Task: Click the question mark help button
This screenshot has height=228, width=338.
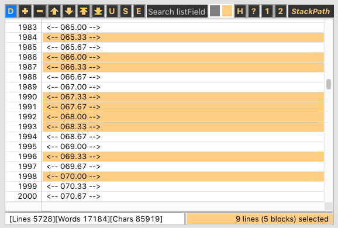Action: point(254,11)
